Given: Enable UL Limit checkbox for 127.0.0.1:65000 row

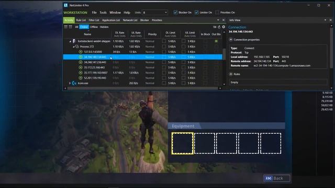Looking at the screenshot, I should [184, 52].
